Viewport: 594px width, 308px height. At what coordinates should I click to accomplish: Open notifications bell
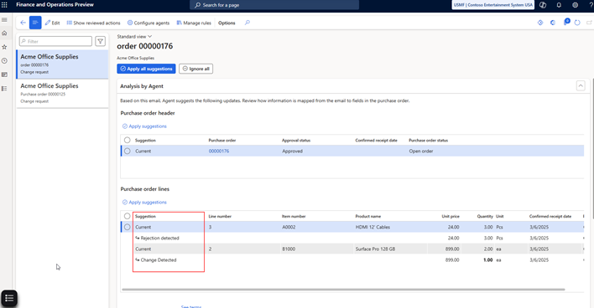559,5
